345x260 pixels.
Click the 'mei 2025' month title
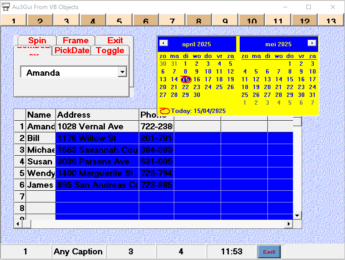(278, 45)
